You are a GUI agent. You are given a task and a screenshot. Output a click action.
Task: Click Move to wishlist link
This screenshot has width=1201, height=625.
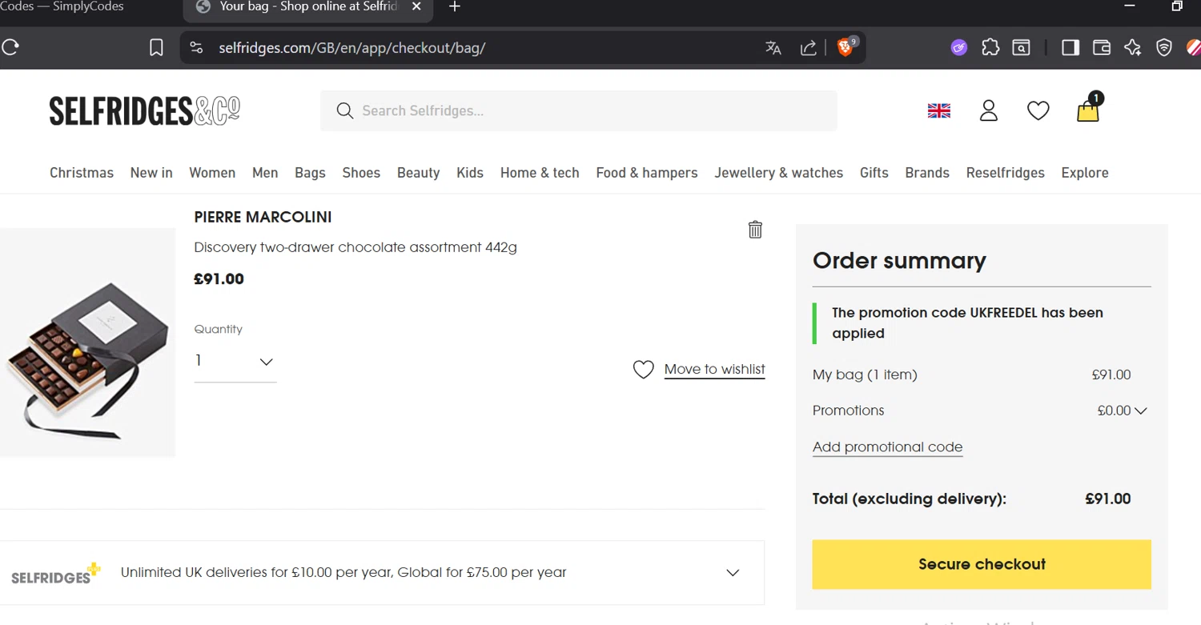715,369
